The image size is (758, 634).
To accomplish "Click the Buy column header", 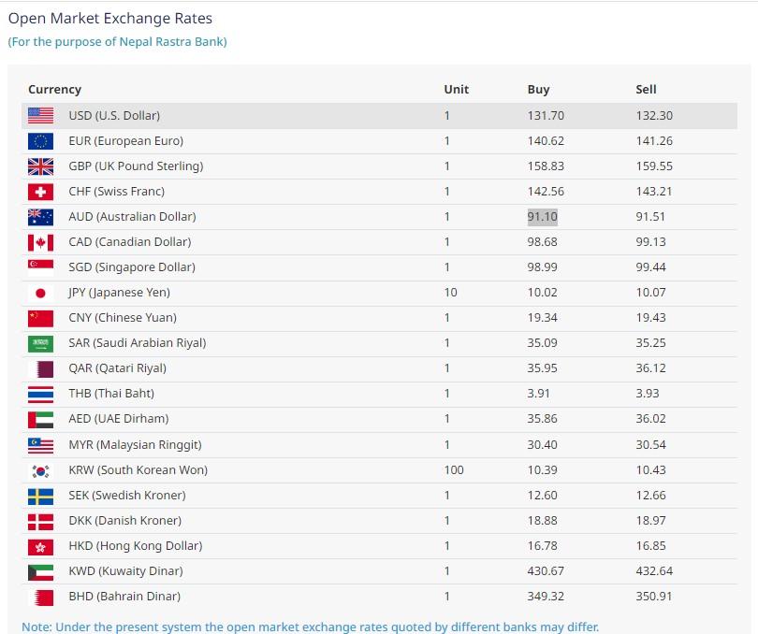I will tap(538, 90).
